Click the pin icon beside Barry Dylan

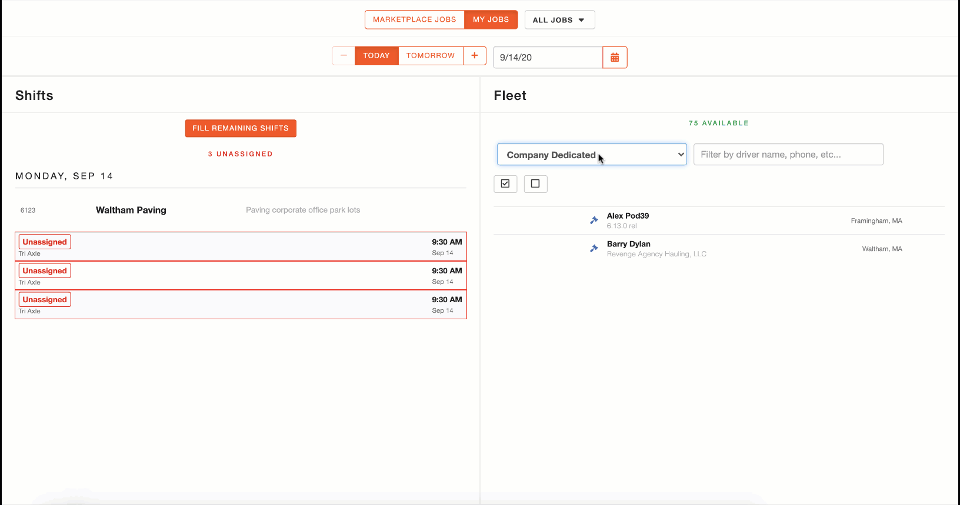(x=594, y=249)
